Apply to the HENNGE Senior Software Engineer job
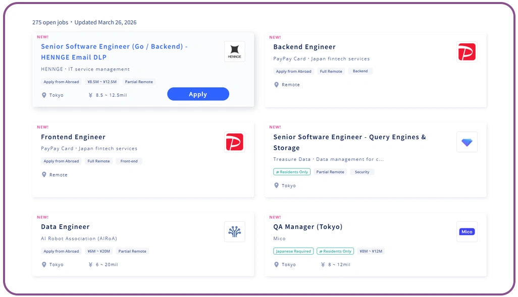Screen dimensions: 518x297 pyautogui.click(x=198, y=94)
